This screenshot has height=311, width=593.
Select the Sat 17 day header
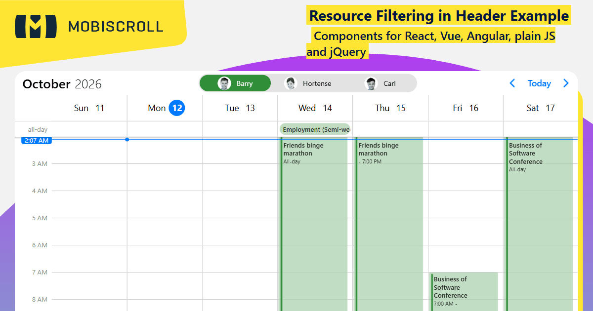(541, 108)
